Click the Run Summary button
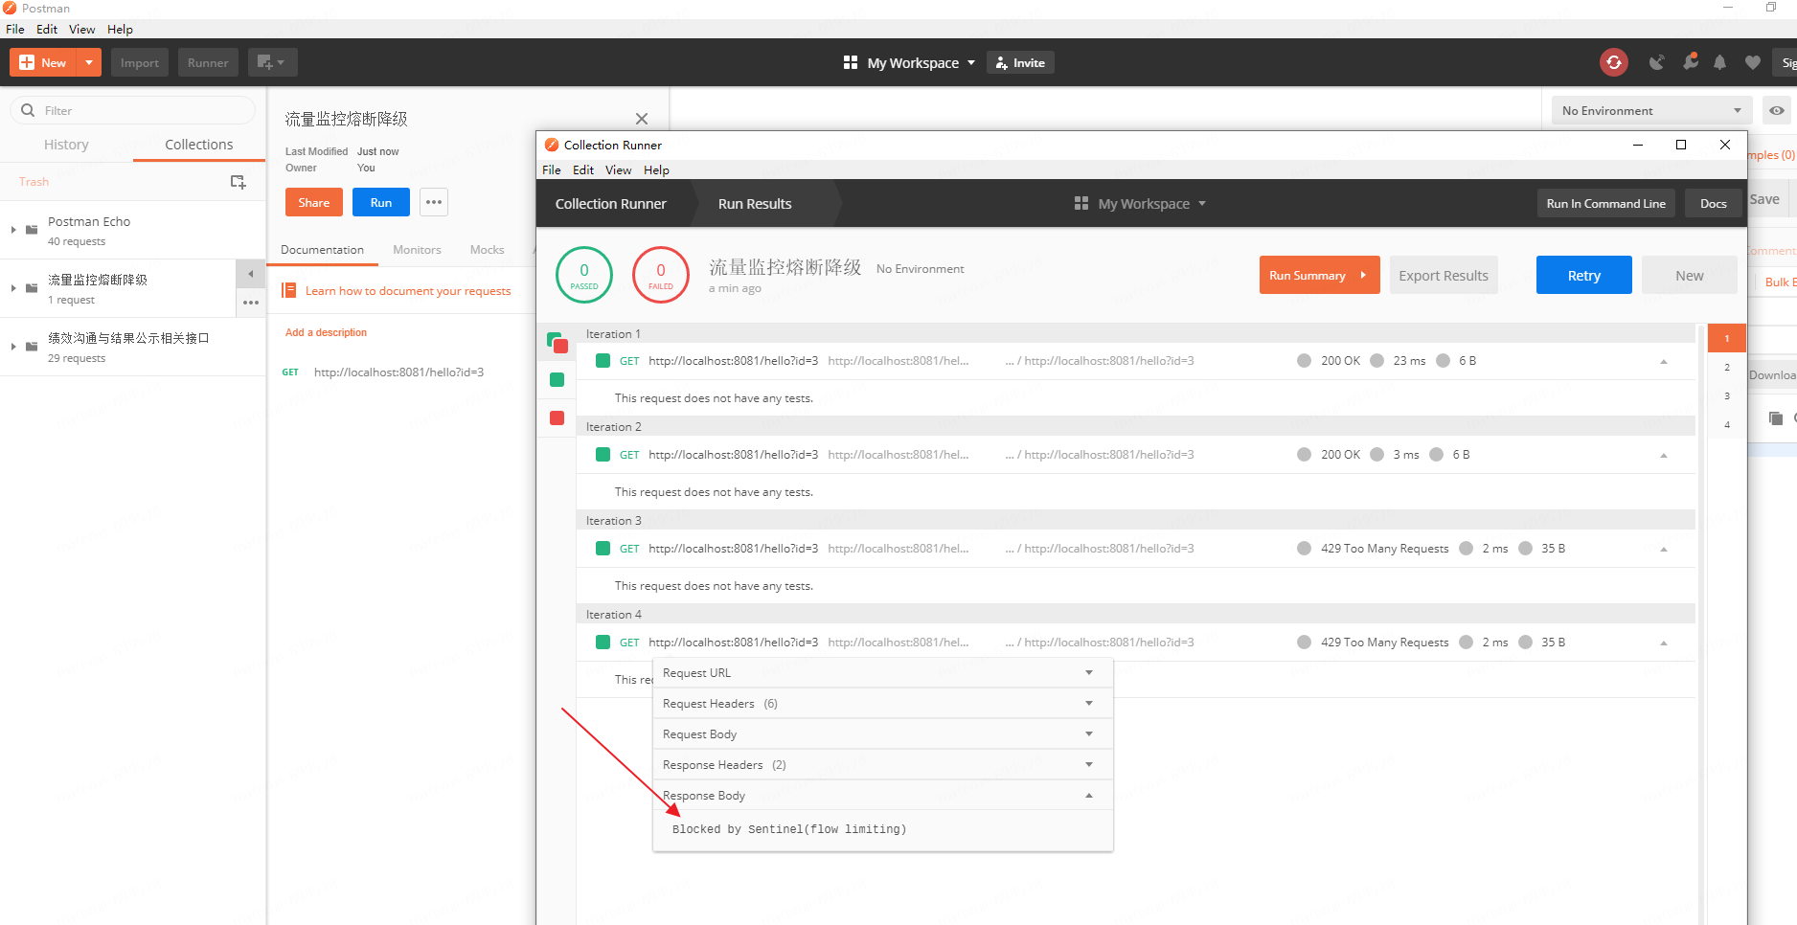 point(1319,275)
